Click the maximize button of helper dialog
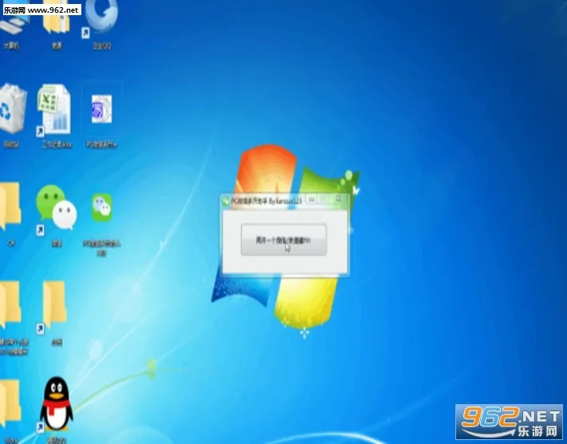Screen dimensions: 567x444 pos(325,198)
